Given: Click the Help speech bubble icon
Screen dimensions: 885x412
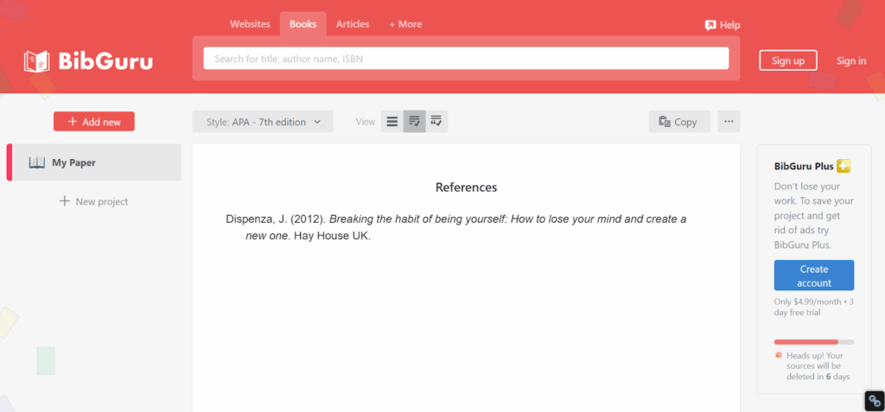Looking at the screenshot, I should [710, 25].
